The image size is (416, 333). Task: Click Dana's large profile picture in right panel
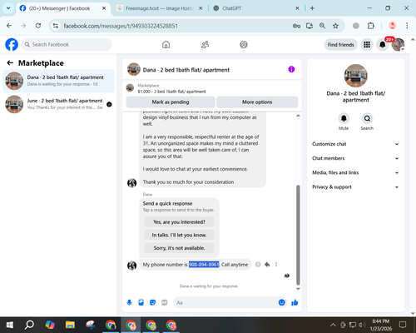click(x=355, y=76)
